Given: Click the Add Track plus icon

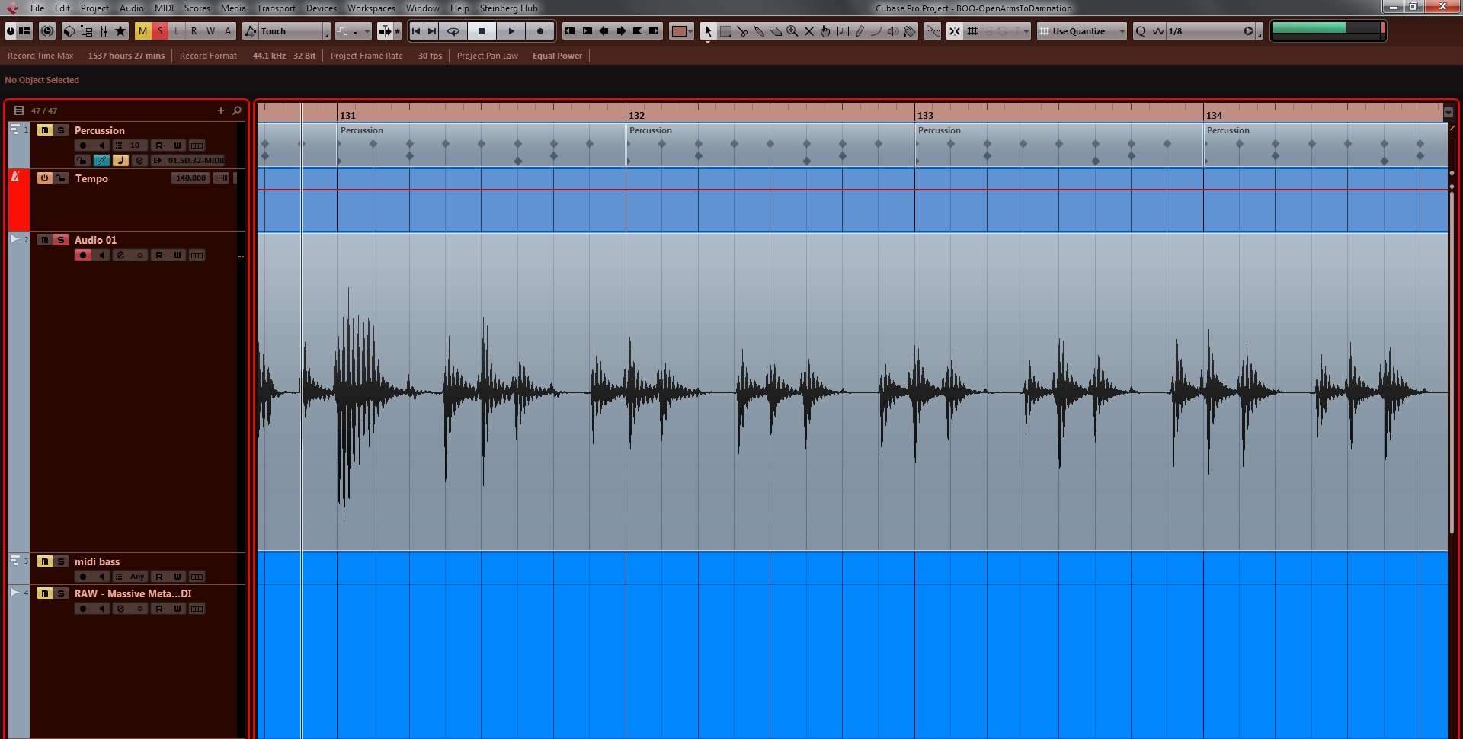Looking at the screenshot, I should [221, 110].
